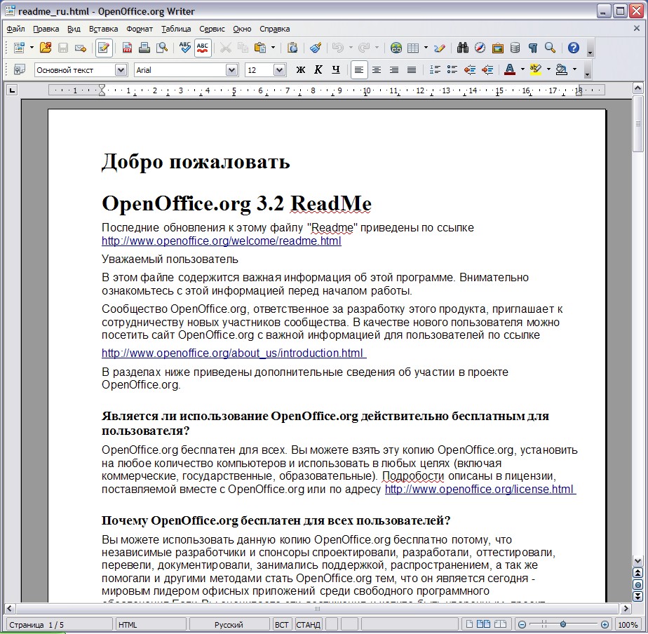Toggle italic К button

(318, 70)
